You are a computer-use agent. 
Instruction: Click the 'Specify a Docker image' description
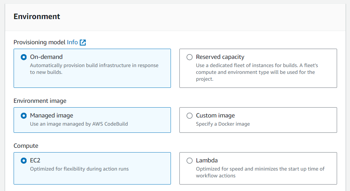[x=223, y=124]
